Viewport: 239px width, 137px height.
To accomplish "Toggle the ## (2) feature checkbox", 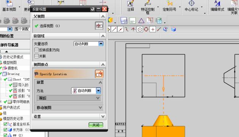I will coord(5,135).
